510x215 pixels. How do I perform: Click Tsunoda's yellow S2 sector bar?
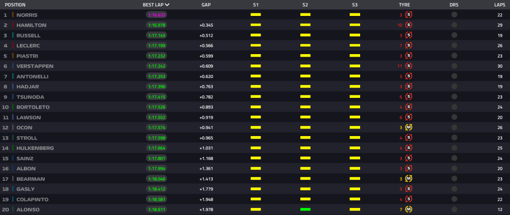[x=305, y=97]
